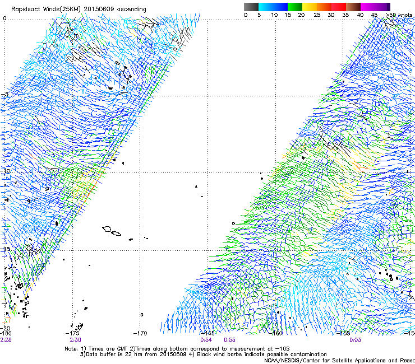415x364 pixels.
Task: Click the '2:28' swath time label
Action: [6, 340]
